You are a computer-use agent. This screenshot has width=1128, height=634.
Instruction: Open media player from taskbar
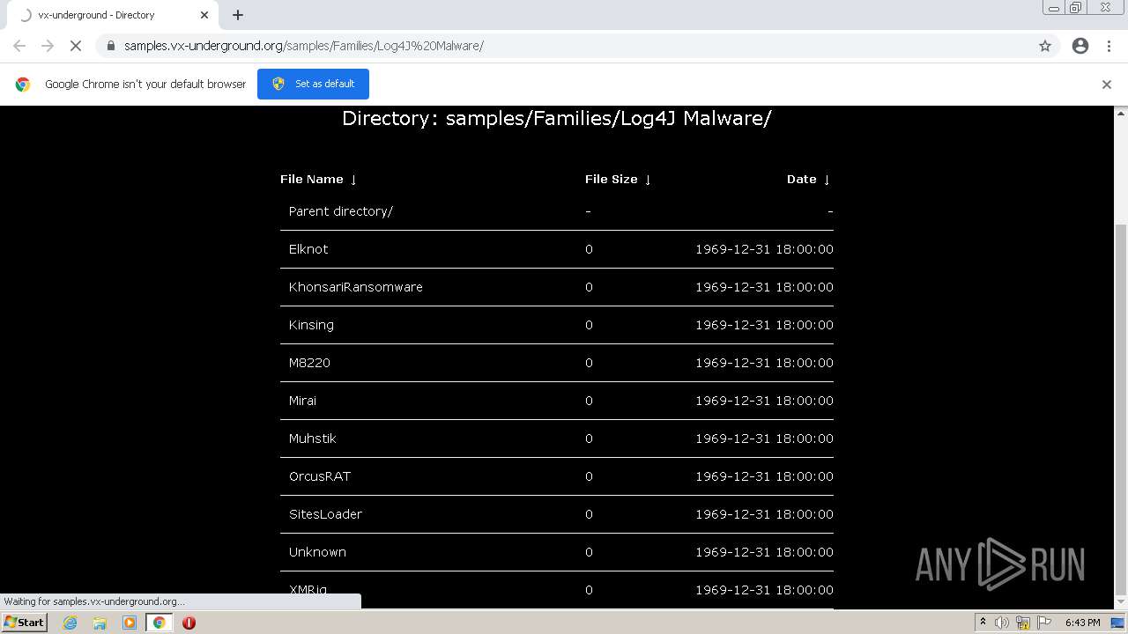[x=130, y=623]
